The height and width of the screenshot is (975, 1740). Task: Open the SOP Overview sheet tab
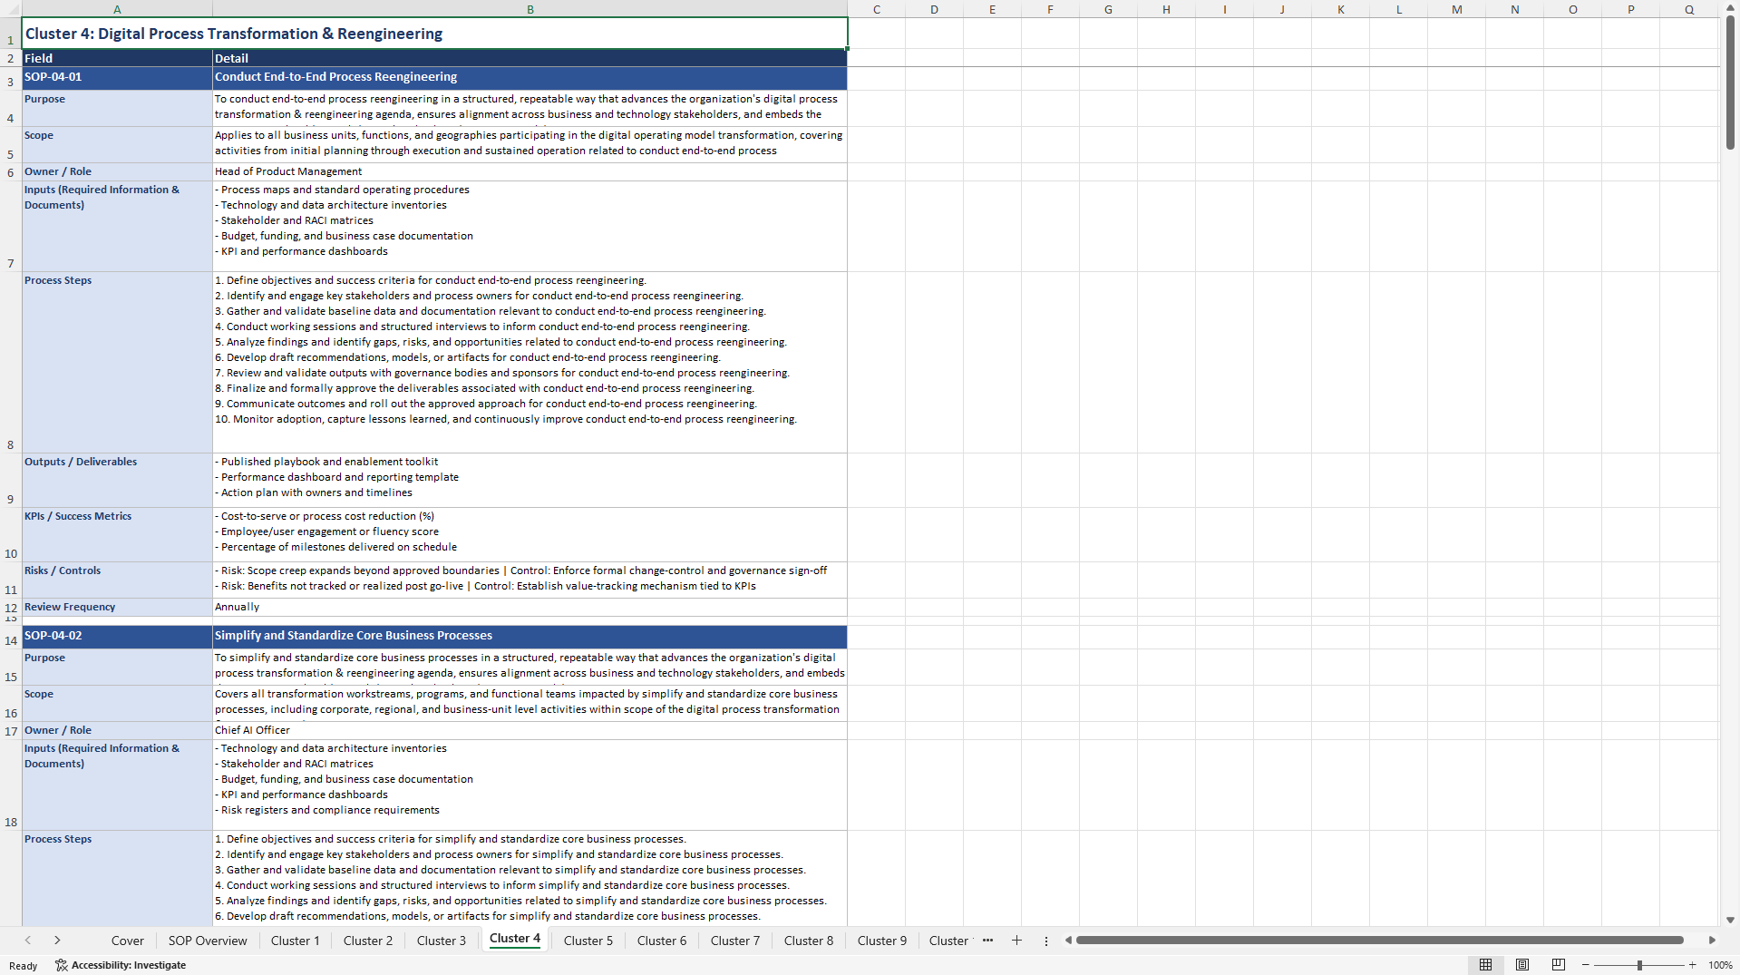[x=208, y=941]
